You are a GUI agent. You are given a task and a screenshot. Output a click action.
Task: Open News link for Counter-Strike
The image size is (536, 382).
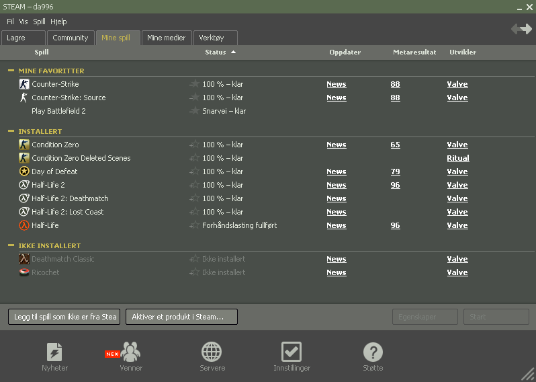[x=337, y=84]
